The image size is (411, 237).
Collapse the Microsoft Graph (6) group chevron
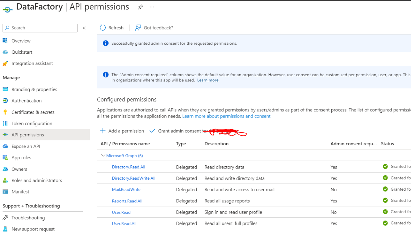(x=103, y=156)
